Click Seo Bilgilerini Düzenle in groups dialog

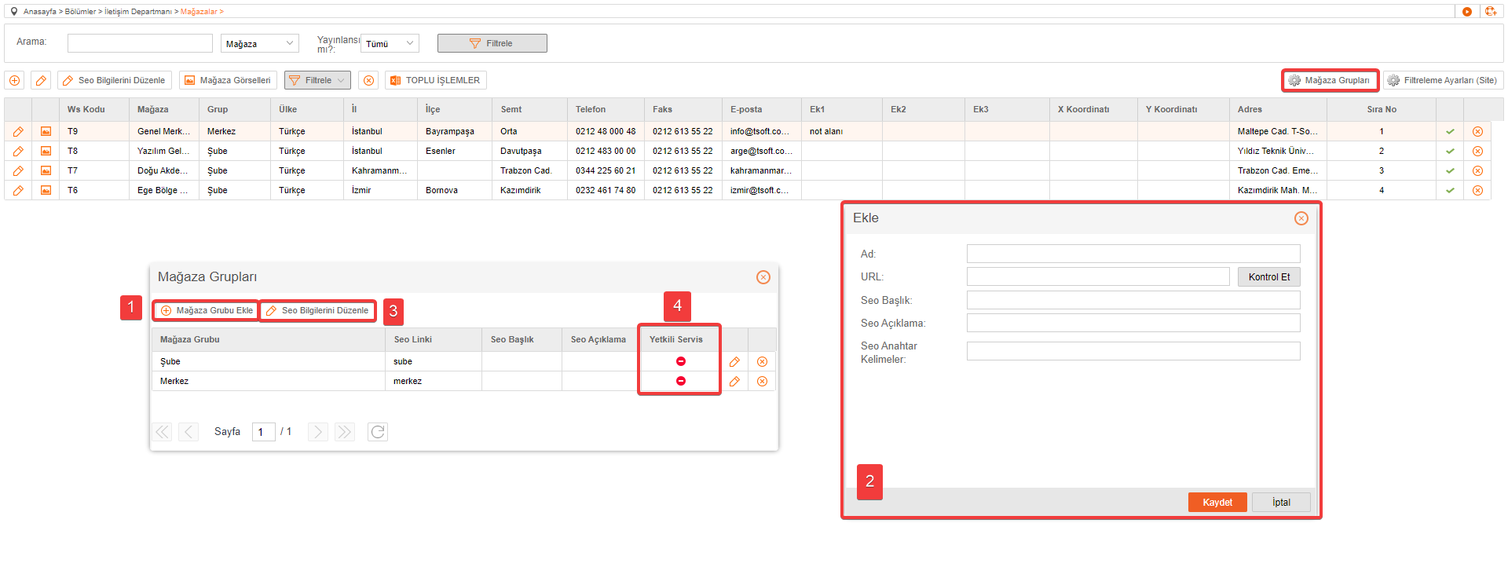pos(317,310)
